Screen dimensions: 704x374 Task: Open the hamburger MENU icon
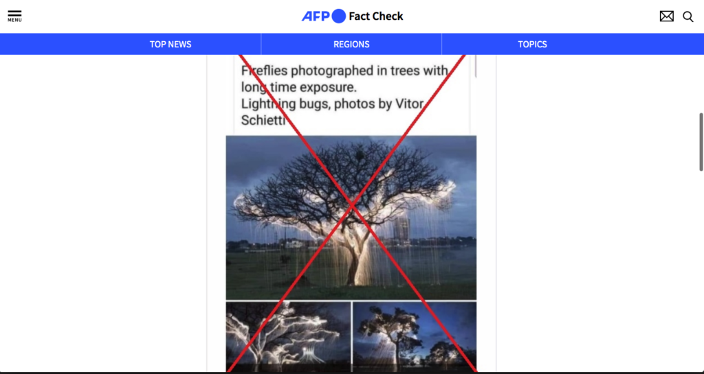tap(14, 16)
